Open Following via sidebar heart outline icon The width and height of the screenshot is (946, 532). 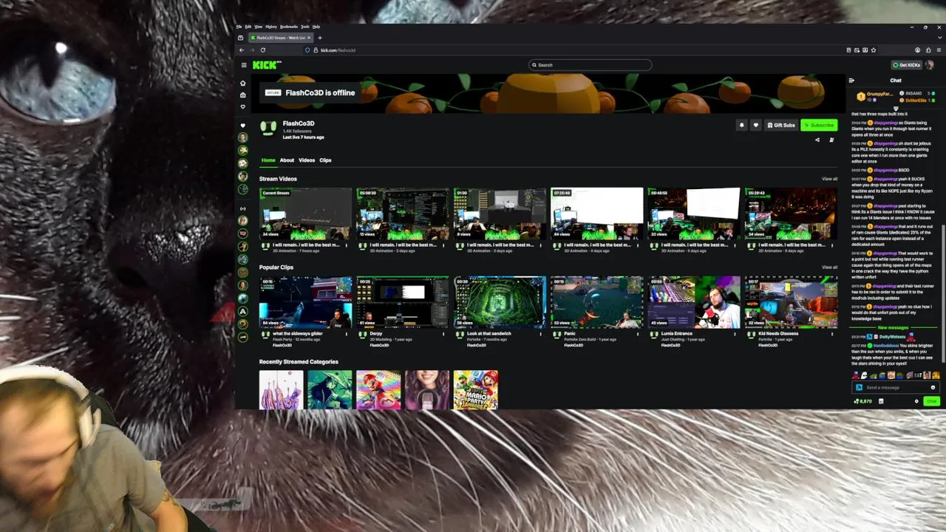click(x=243, y=106)
